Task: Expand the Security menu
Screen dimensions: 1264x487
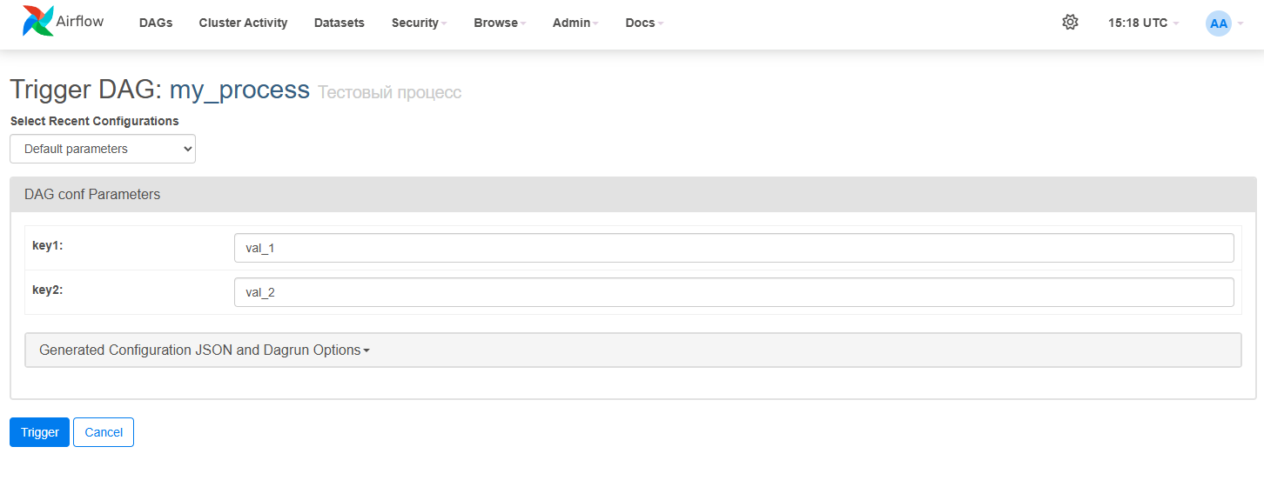Action: point(419,23)
